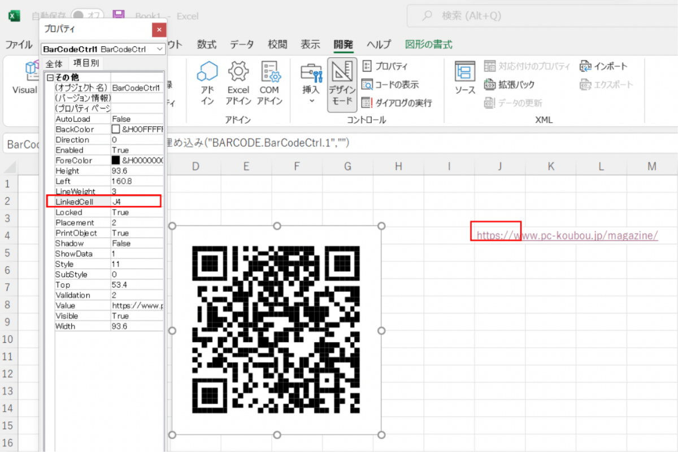Image resolution: width=678 pixels, height=452 pixels.
Task: Click 拡張パック expansion packs
Action: (509, 84)
